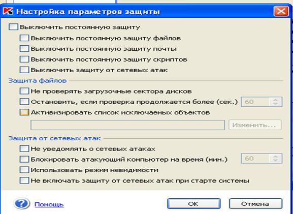Confirm settings with the OK button
The width and height of the screenshot is (293, 214).
[x=194, y=203]
